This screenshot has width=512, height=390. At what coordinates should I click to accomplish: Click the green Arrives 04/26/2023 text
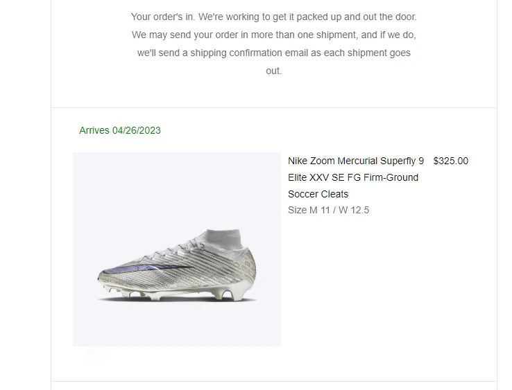point(120,130)
